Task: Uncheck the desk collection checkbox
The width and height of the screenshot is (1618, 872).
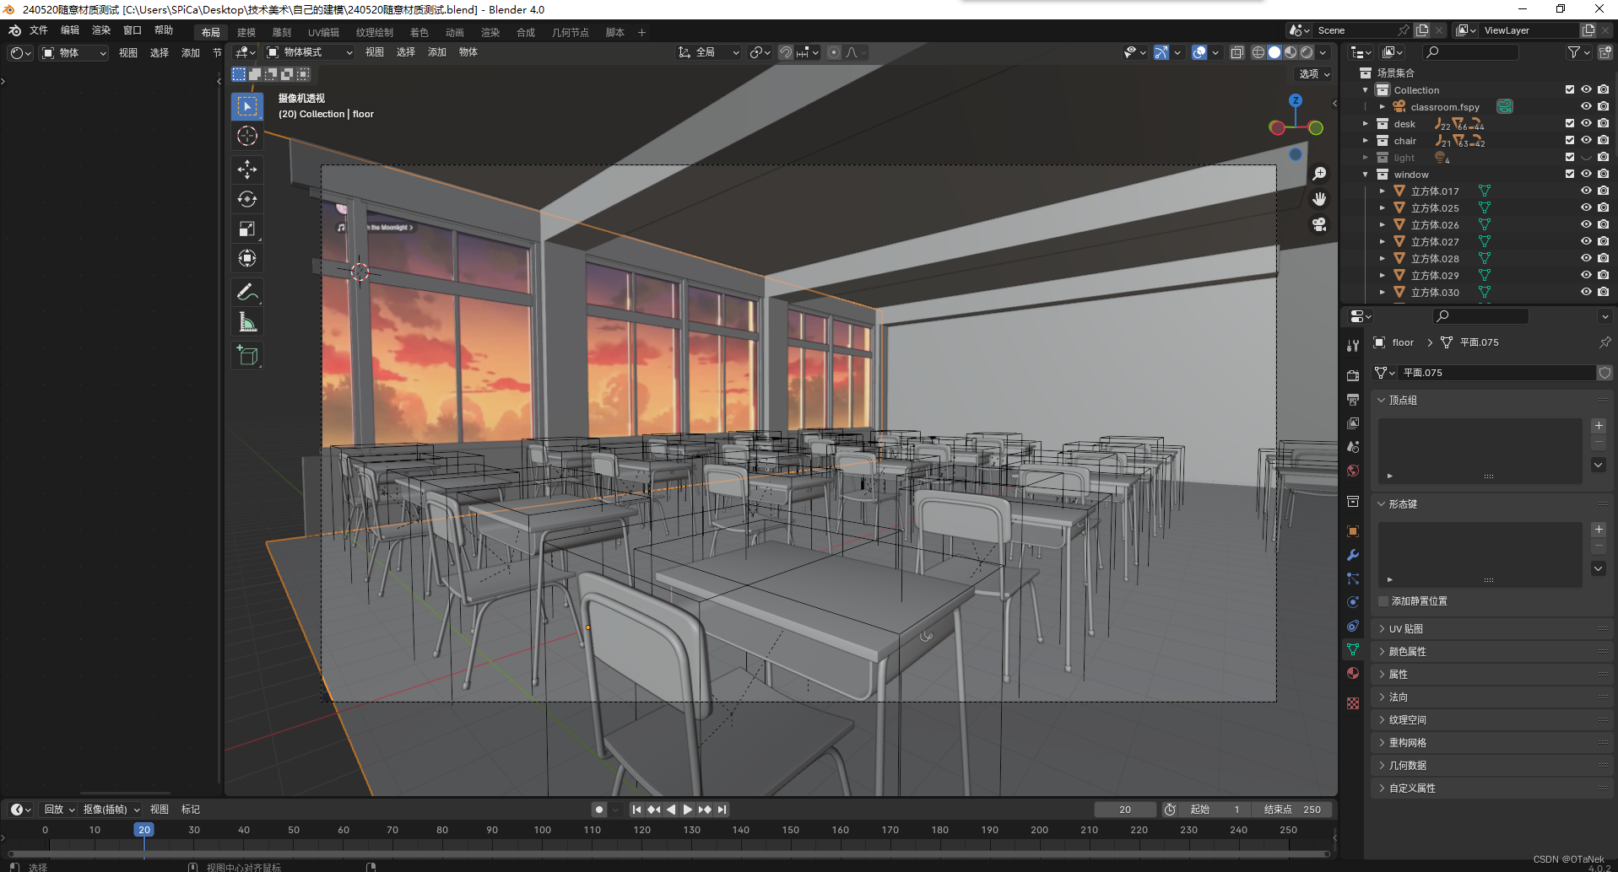Action: pyautogui.click(x=1570, y=123)
